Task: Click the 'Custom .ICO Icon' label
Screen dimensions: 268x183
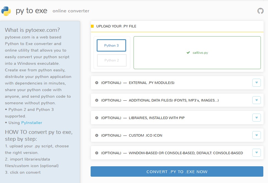Action: 145,135
